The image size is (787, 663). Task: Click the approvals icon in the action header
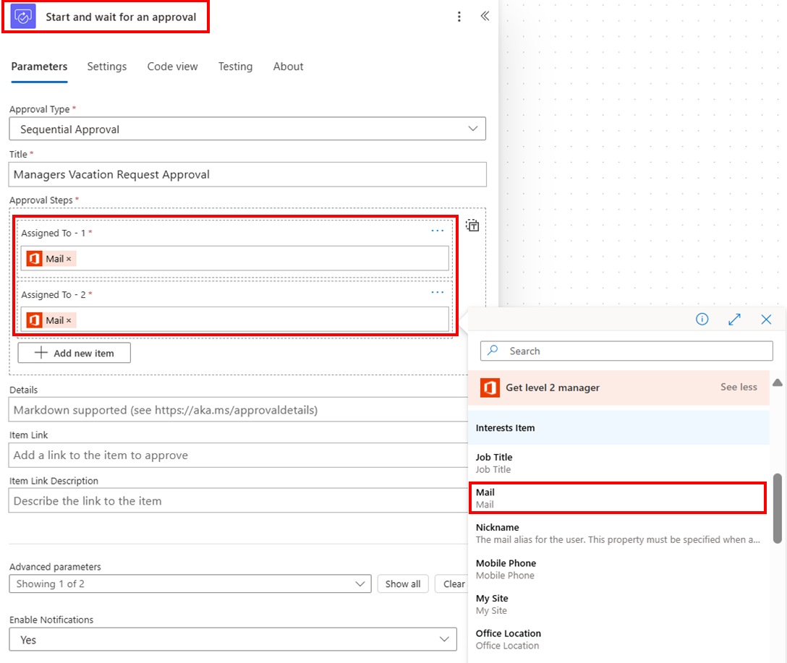click(x=25, y=15)
